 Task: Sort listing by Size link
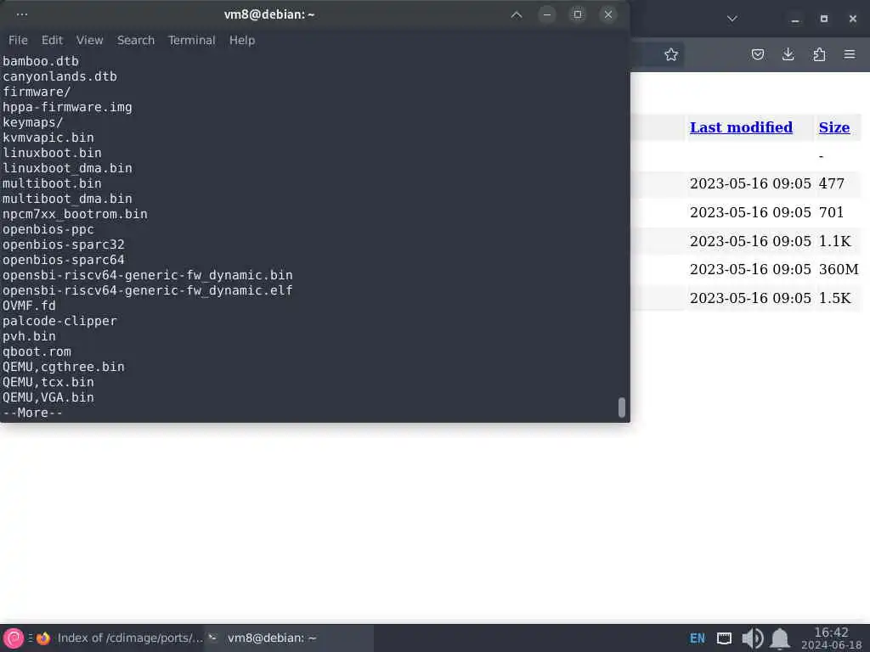coord(834,127)
